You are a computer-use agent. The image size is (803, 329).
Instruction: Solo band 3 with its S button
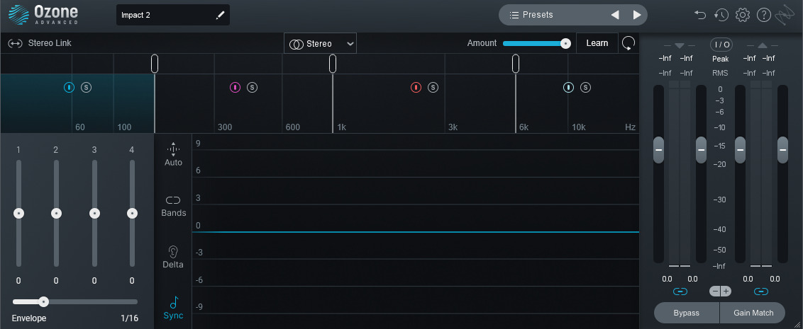click(433, 87)
